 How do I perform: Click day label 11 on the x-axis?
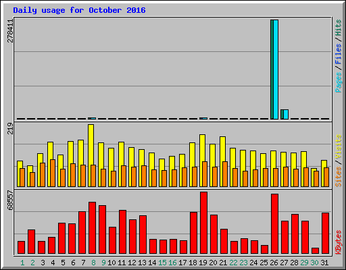122,263
